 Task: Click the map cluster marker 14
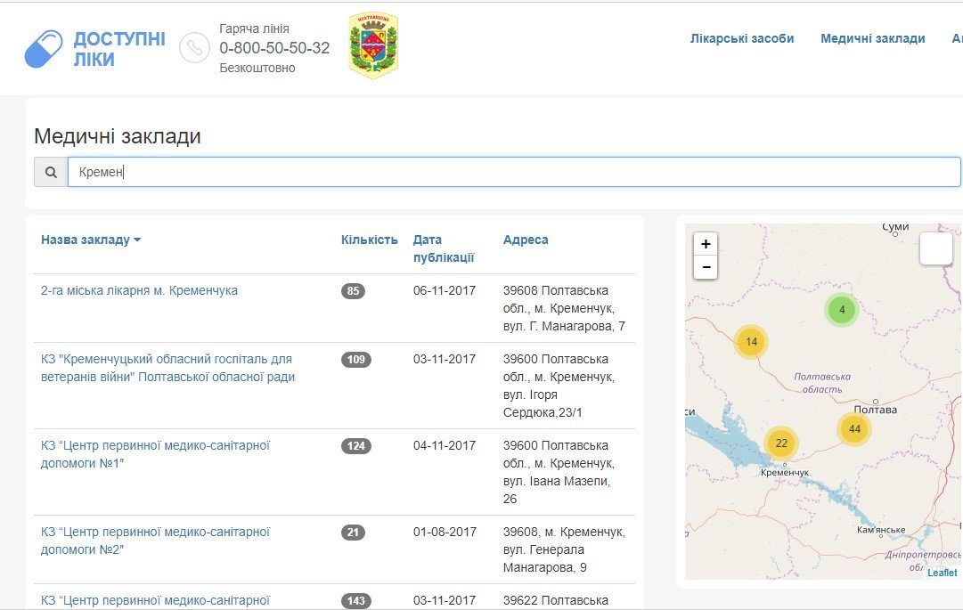pyautogui.click(x=751, y=341)
